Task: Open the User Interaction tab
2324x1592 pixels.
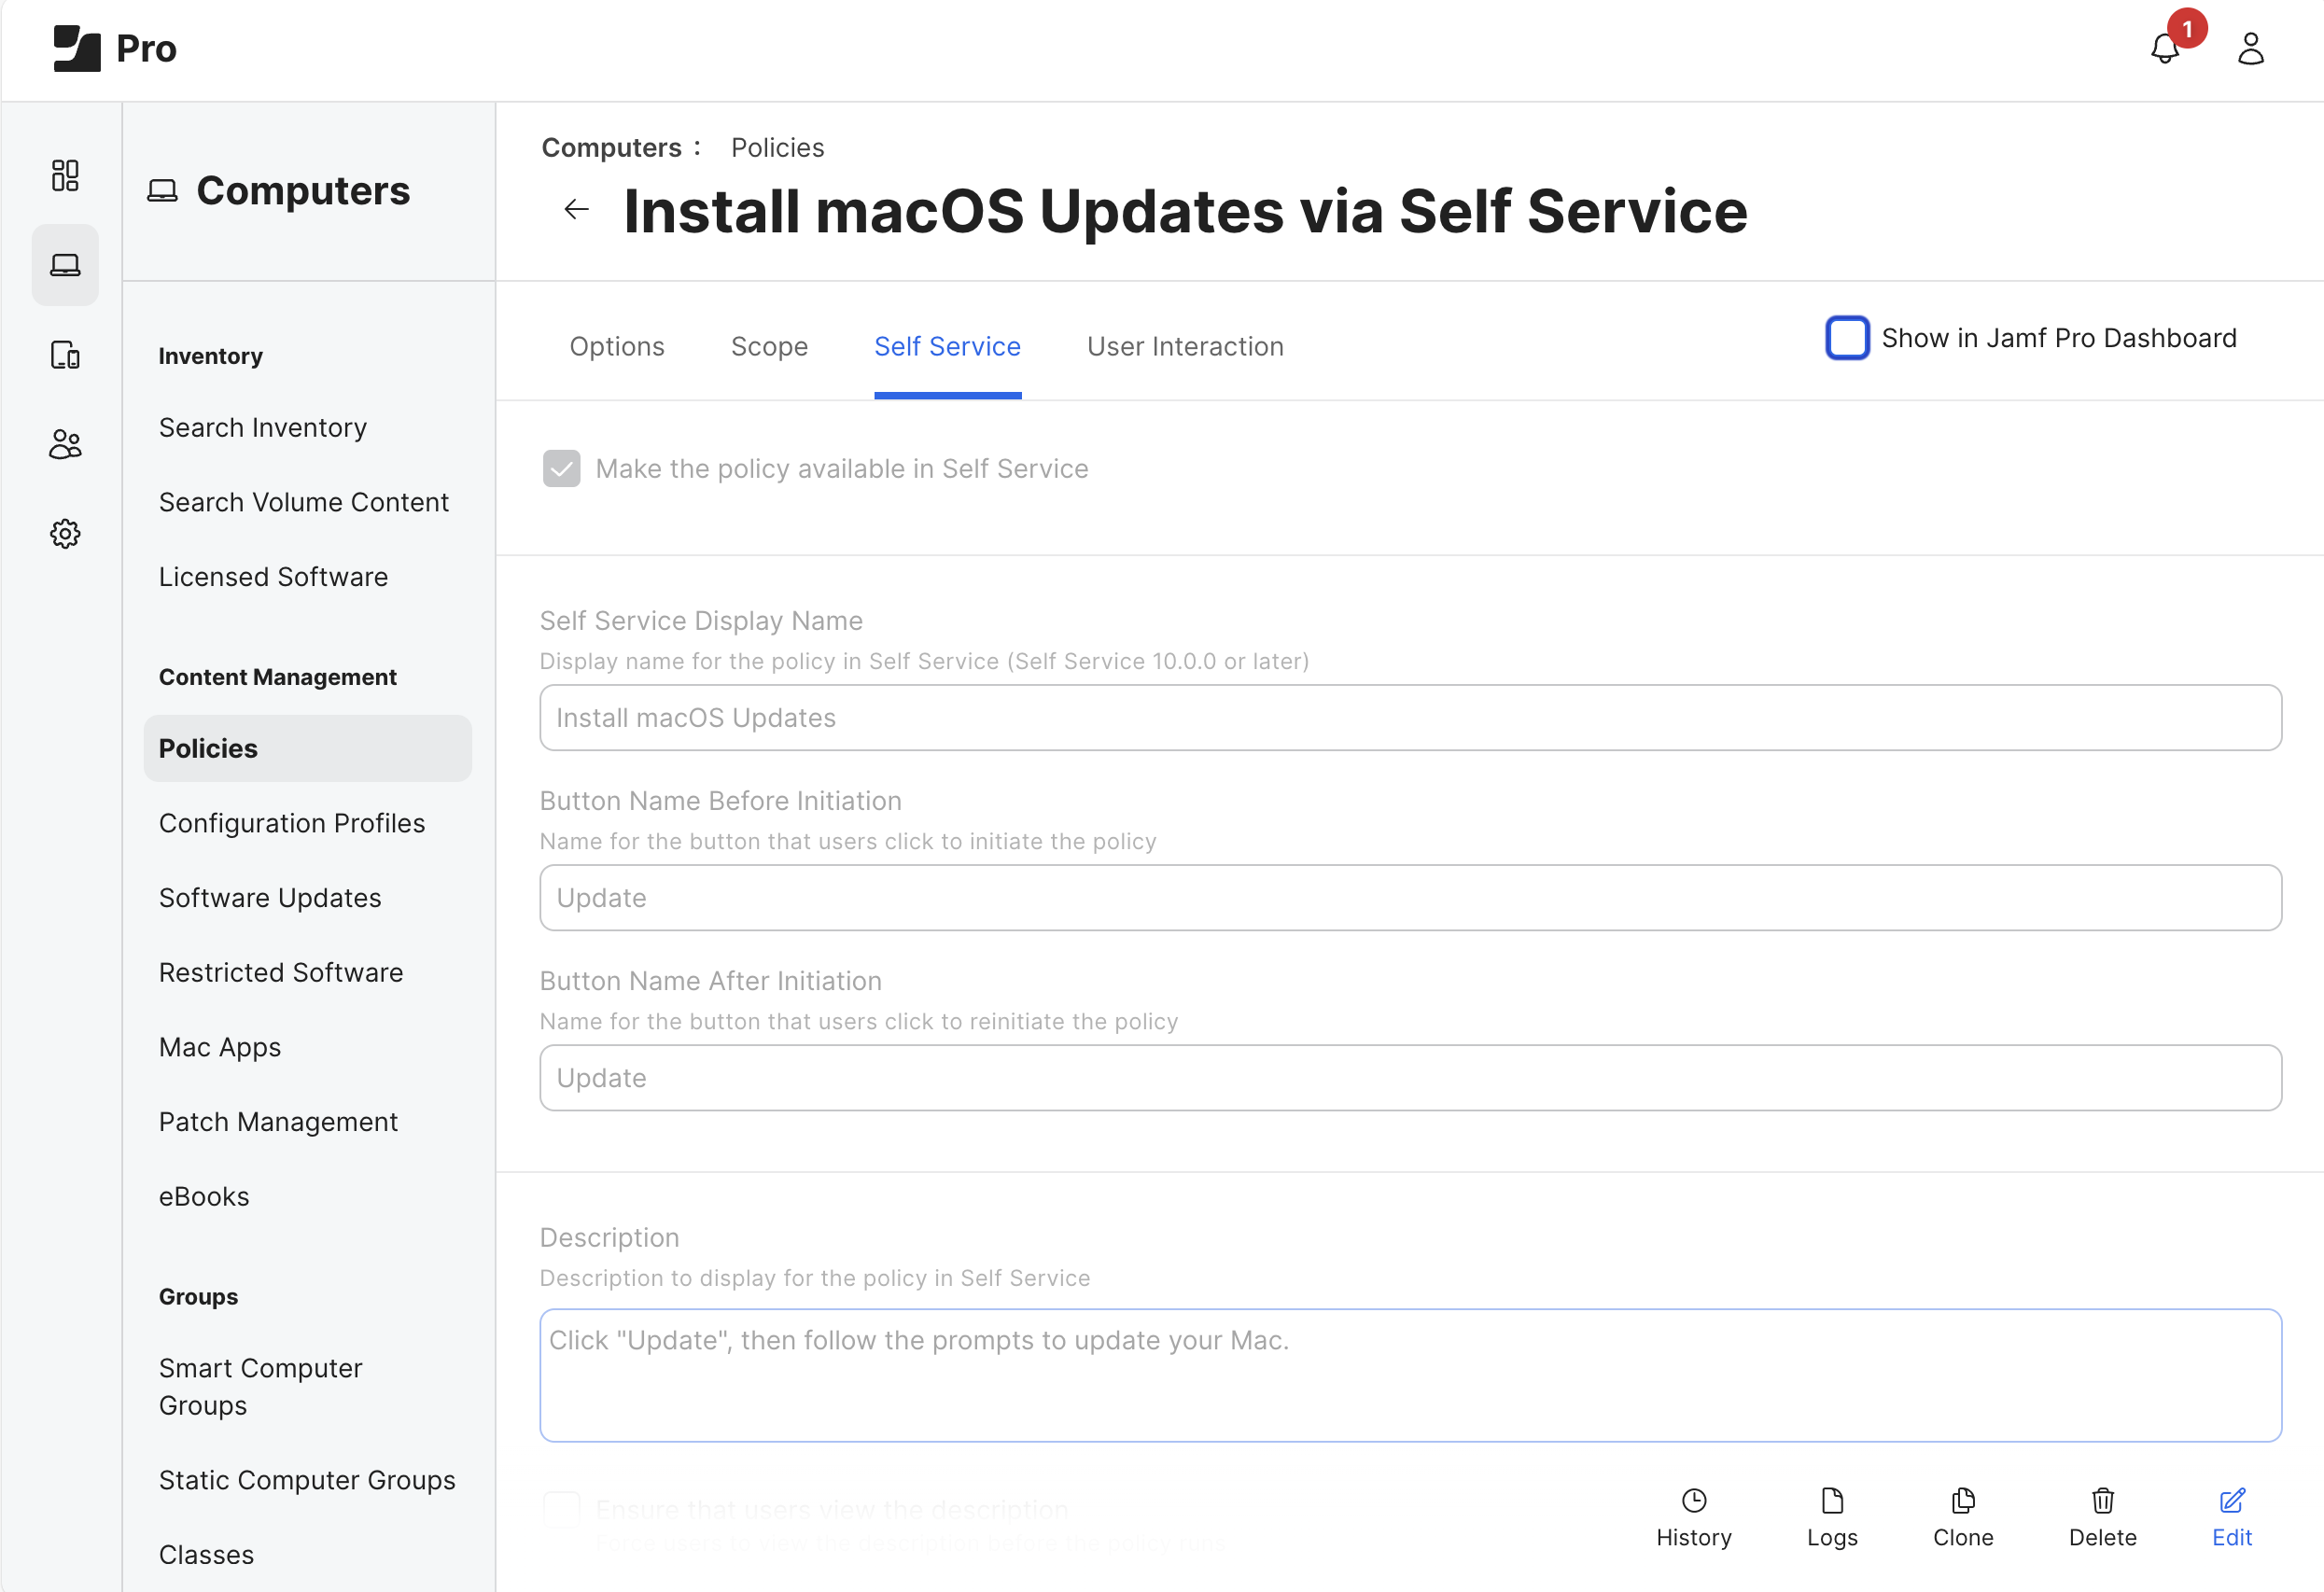Action: click(1184, 346)
